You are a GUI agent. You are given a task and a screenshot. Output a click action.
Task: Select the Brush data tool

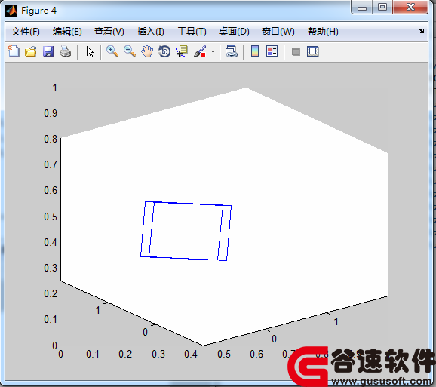(x=200, y=51)
